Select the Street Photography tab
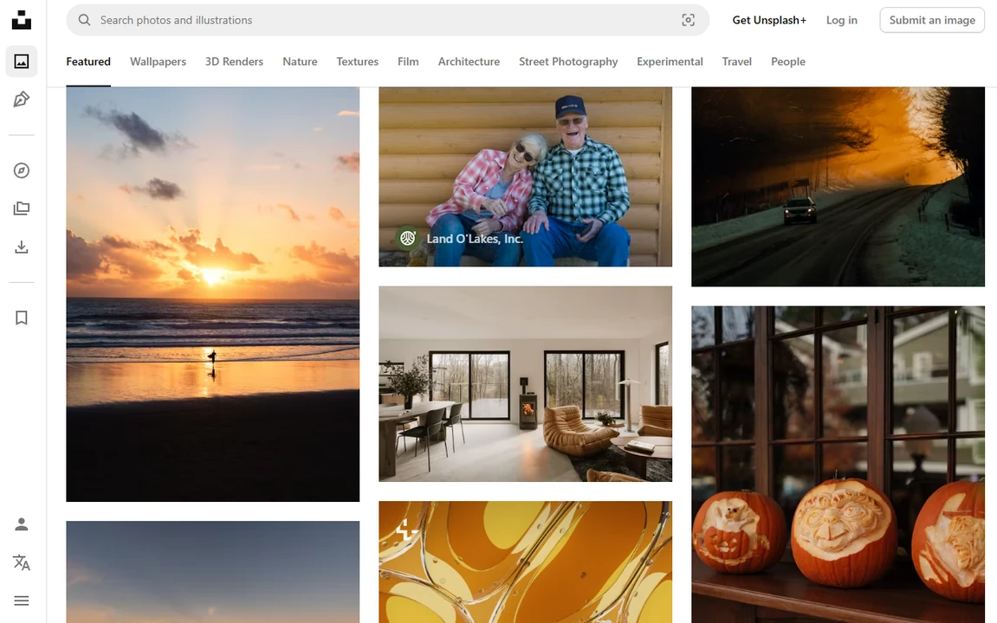This screenshot has width=997, height=623. click(x=567, y=61)
